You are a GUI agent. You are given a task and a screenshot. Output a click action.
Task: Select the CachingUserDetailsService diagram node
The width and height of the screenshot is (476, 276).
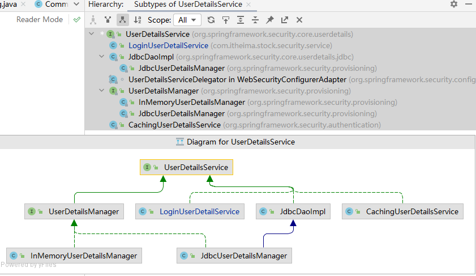[402, 211]
